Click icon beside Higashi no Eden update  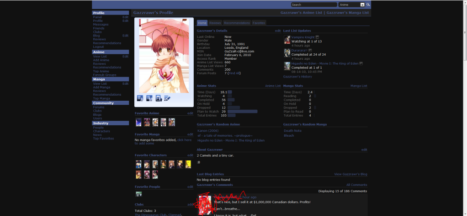[361, 64]
